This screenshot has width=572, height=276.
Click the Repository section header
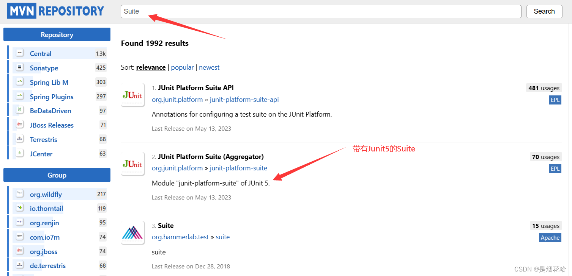(57, 34)
